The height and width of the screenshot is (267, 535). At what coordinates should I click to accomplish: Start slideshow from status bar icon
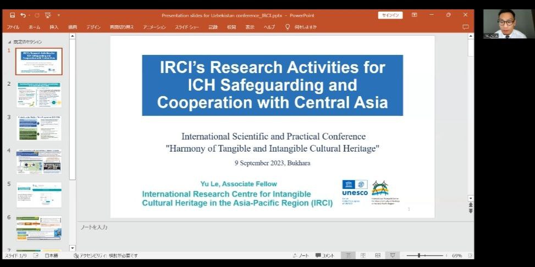pyautogui.click(x=393, y=255)
